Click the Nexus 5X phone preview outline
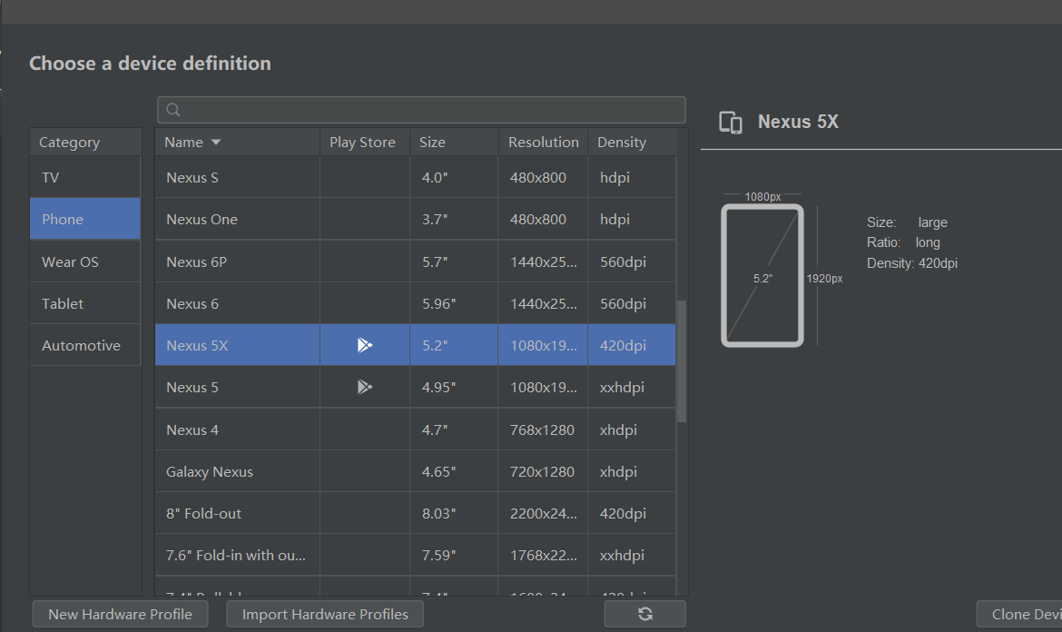1062x632 pixels. pyautogui.click(x=762, y=276)
